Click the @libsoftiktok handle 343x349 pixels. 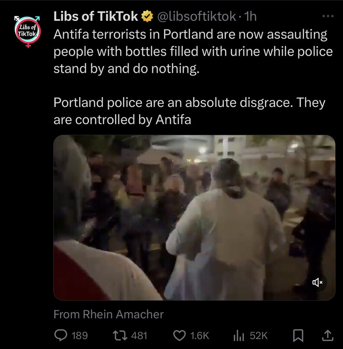[197, 17]
